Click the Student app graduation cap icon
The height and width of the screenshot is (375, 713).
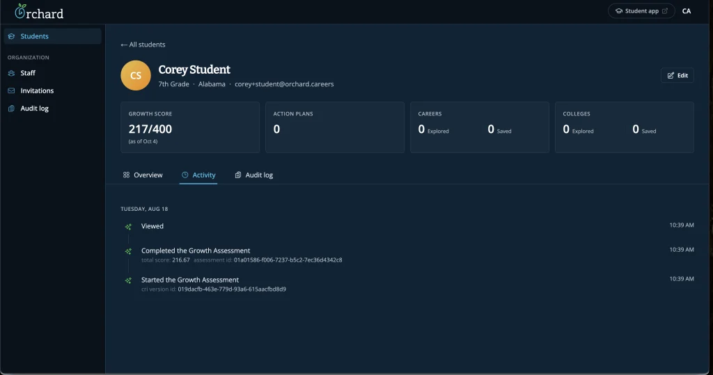619,11
